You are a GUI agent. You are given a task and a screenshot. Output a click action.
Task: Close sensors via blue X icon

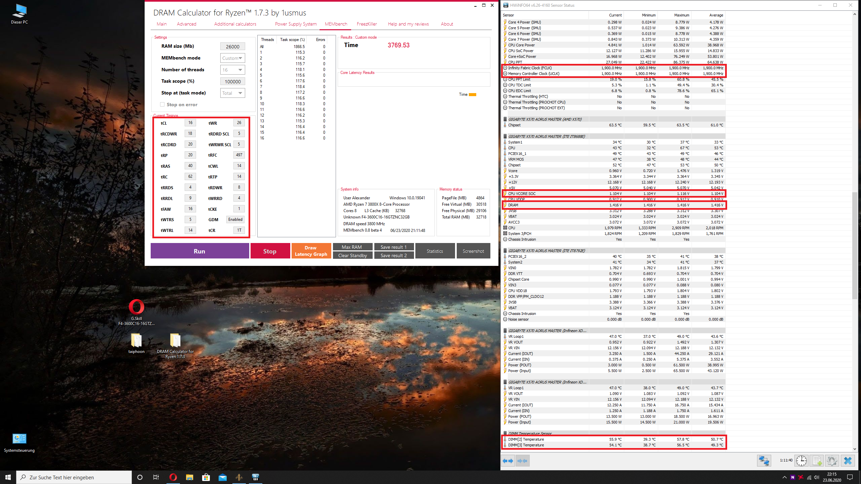tap(848, 460)
